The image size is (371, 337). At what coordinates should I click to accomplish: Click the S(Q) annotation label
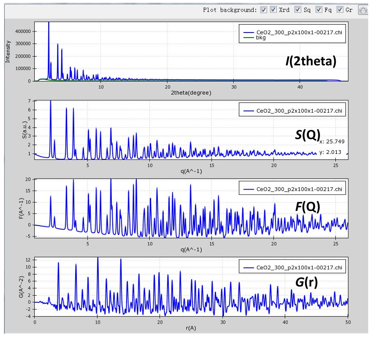click(307, 134)
